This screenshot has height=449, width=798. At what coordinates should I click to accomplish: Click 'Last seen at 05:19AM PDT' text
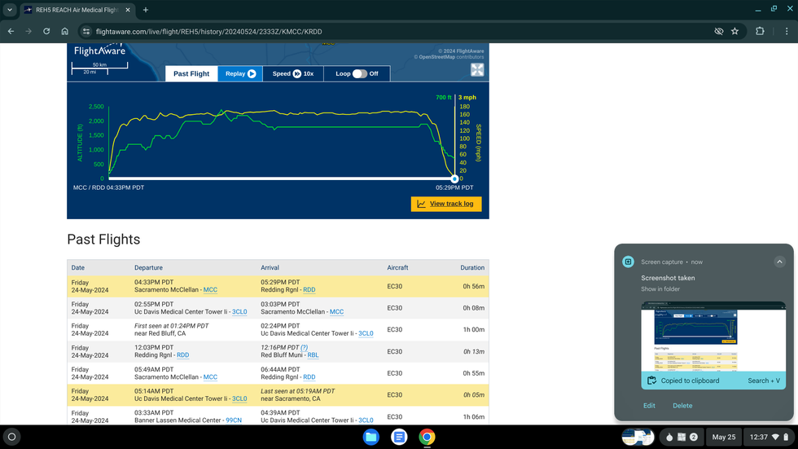(298, 391)
